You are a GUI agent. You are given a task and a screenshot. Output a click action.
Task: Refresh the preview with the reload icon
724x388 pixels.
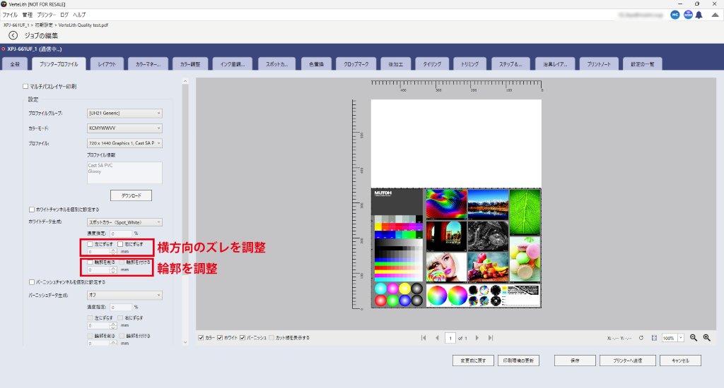(x=641, y=338)
